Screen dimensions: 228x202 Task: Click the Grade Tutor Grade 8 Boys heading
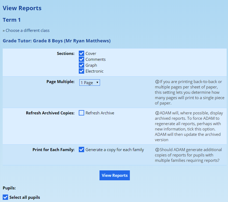click(x=56, y=41)
